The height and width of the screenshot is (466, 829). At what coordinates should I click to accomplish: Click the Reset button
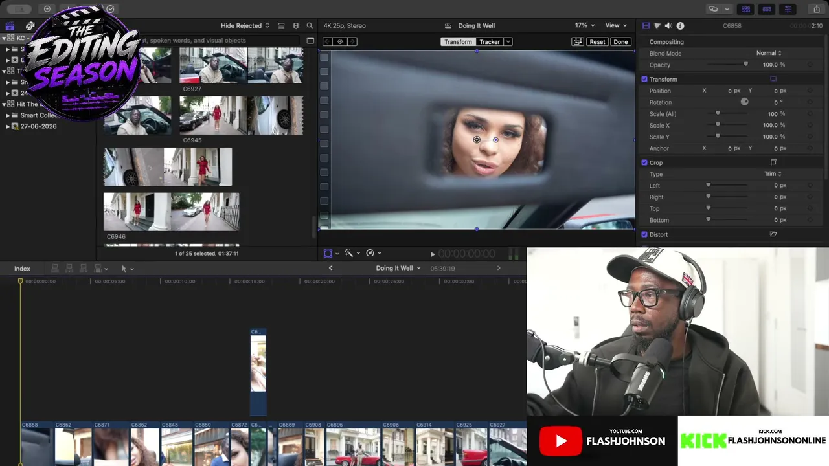597,42
